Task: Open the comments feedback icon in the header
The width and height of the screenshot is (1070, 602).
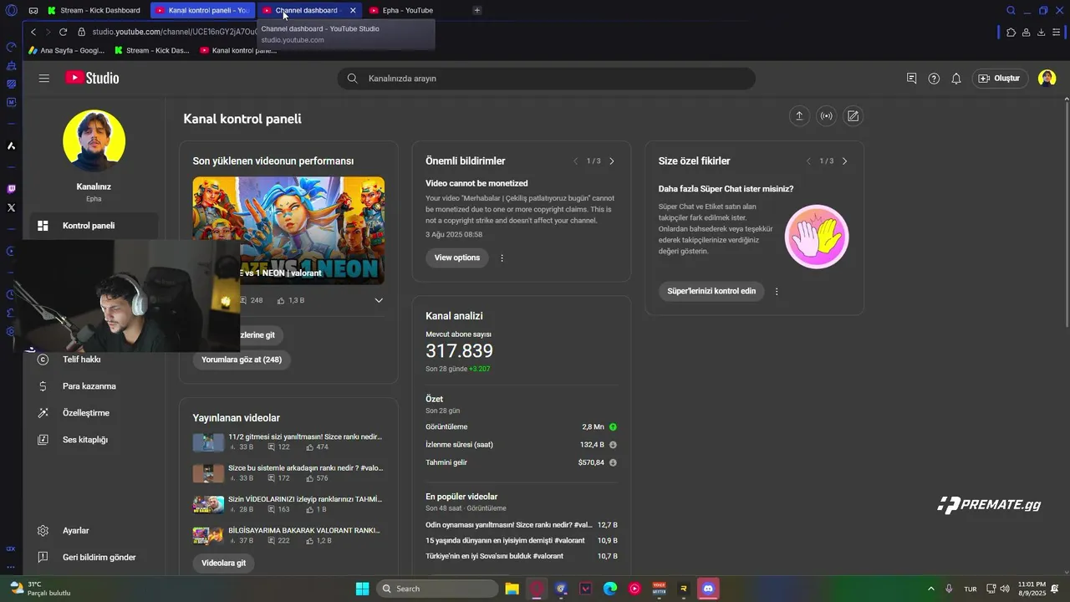Action: pos(911,78)
